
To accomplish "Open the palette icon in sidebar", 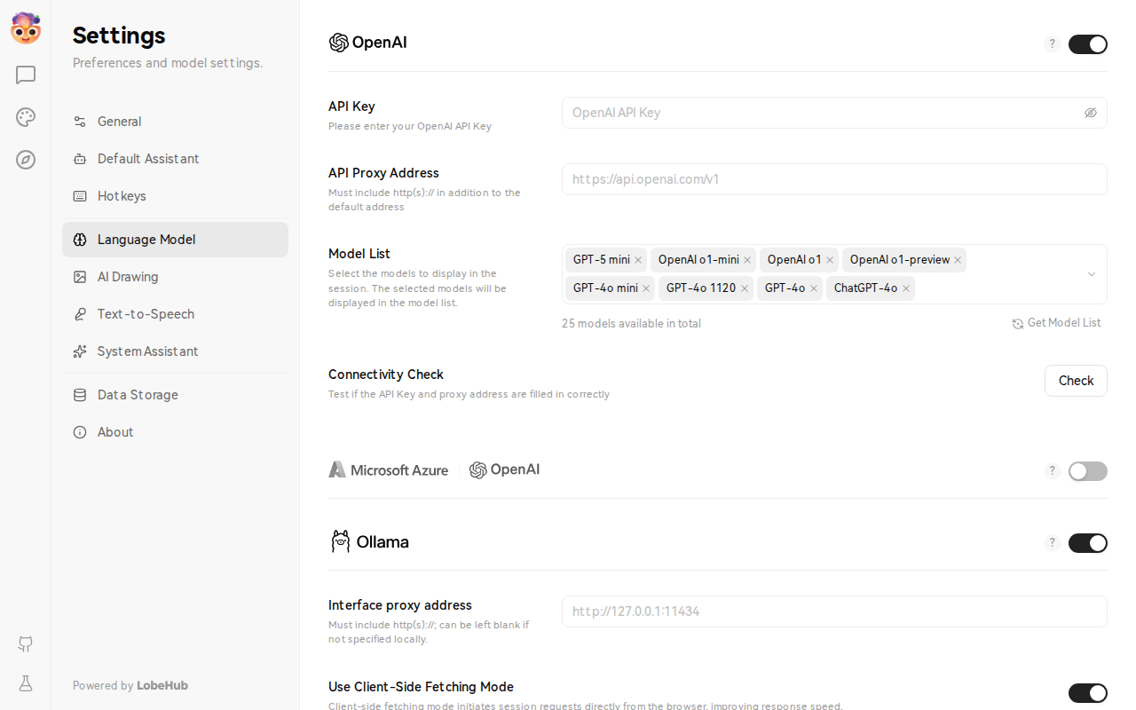I will pos(26,117).
